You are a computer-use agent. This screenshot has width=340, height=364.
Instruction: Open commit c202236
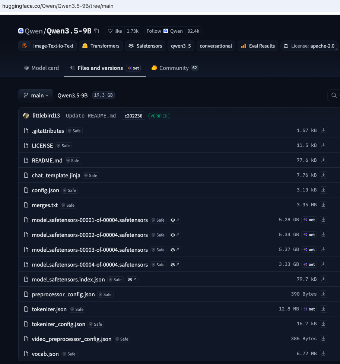point(133,116)
